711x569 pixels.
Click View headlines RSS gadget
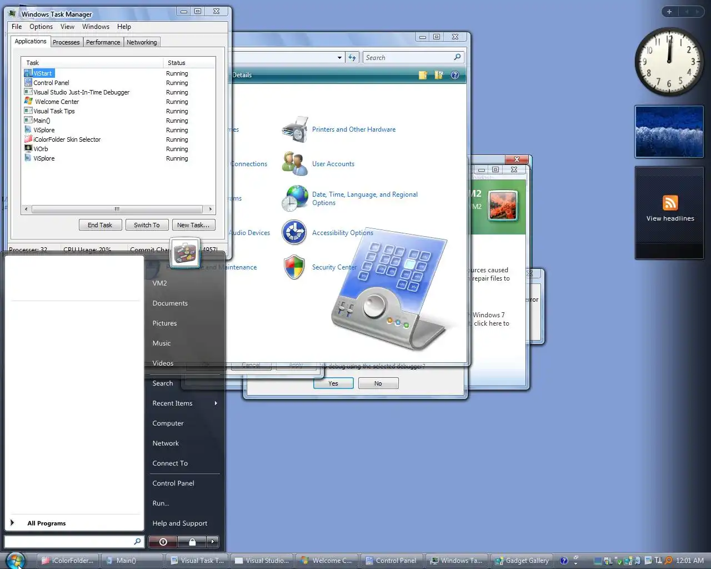670,212
